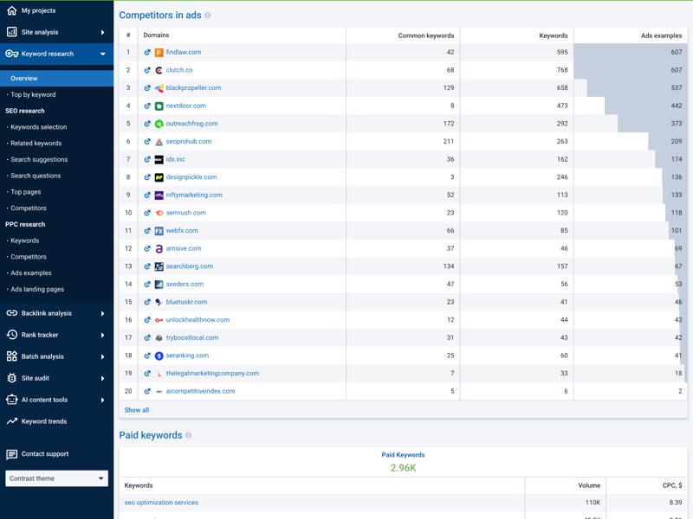This screenshot has width=693, height=519.
Task: Click the Keyword trends chart icon
Action: 12,422
